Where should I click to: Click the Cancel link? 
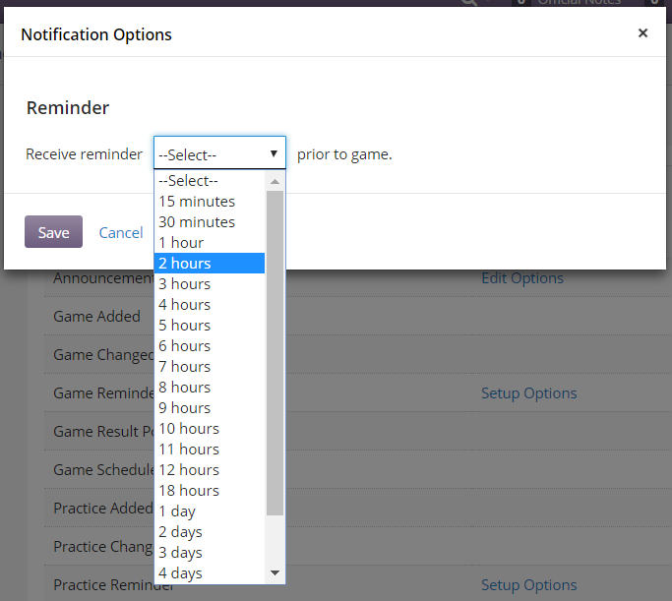click(121, 232)
